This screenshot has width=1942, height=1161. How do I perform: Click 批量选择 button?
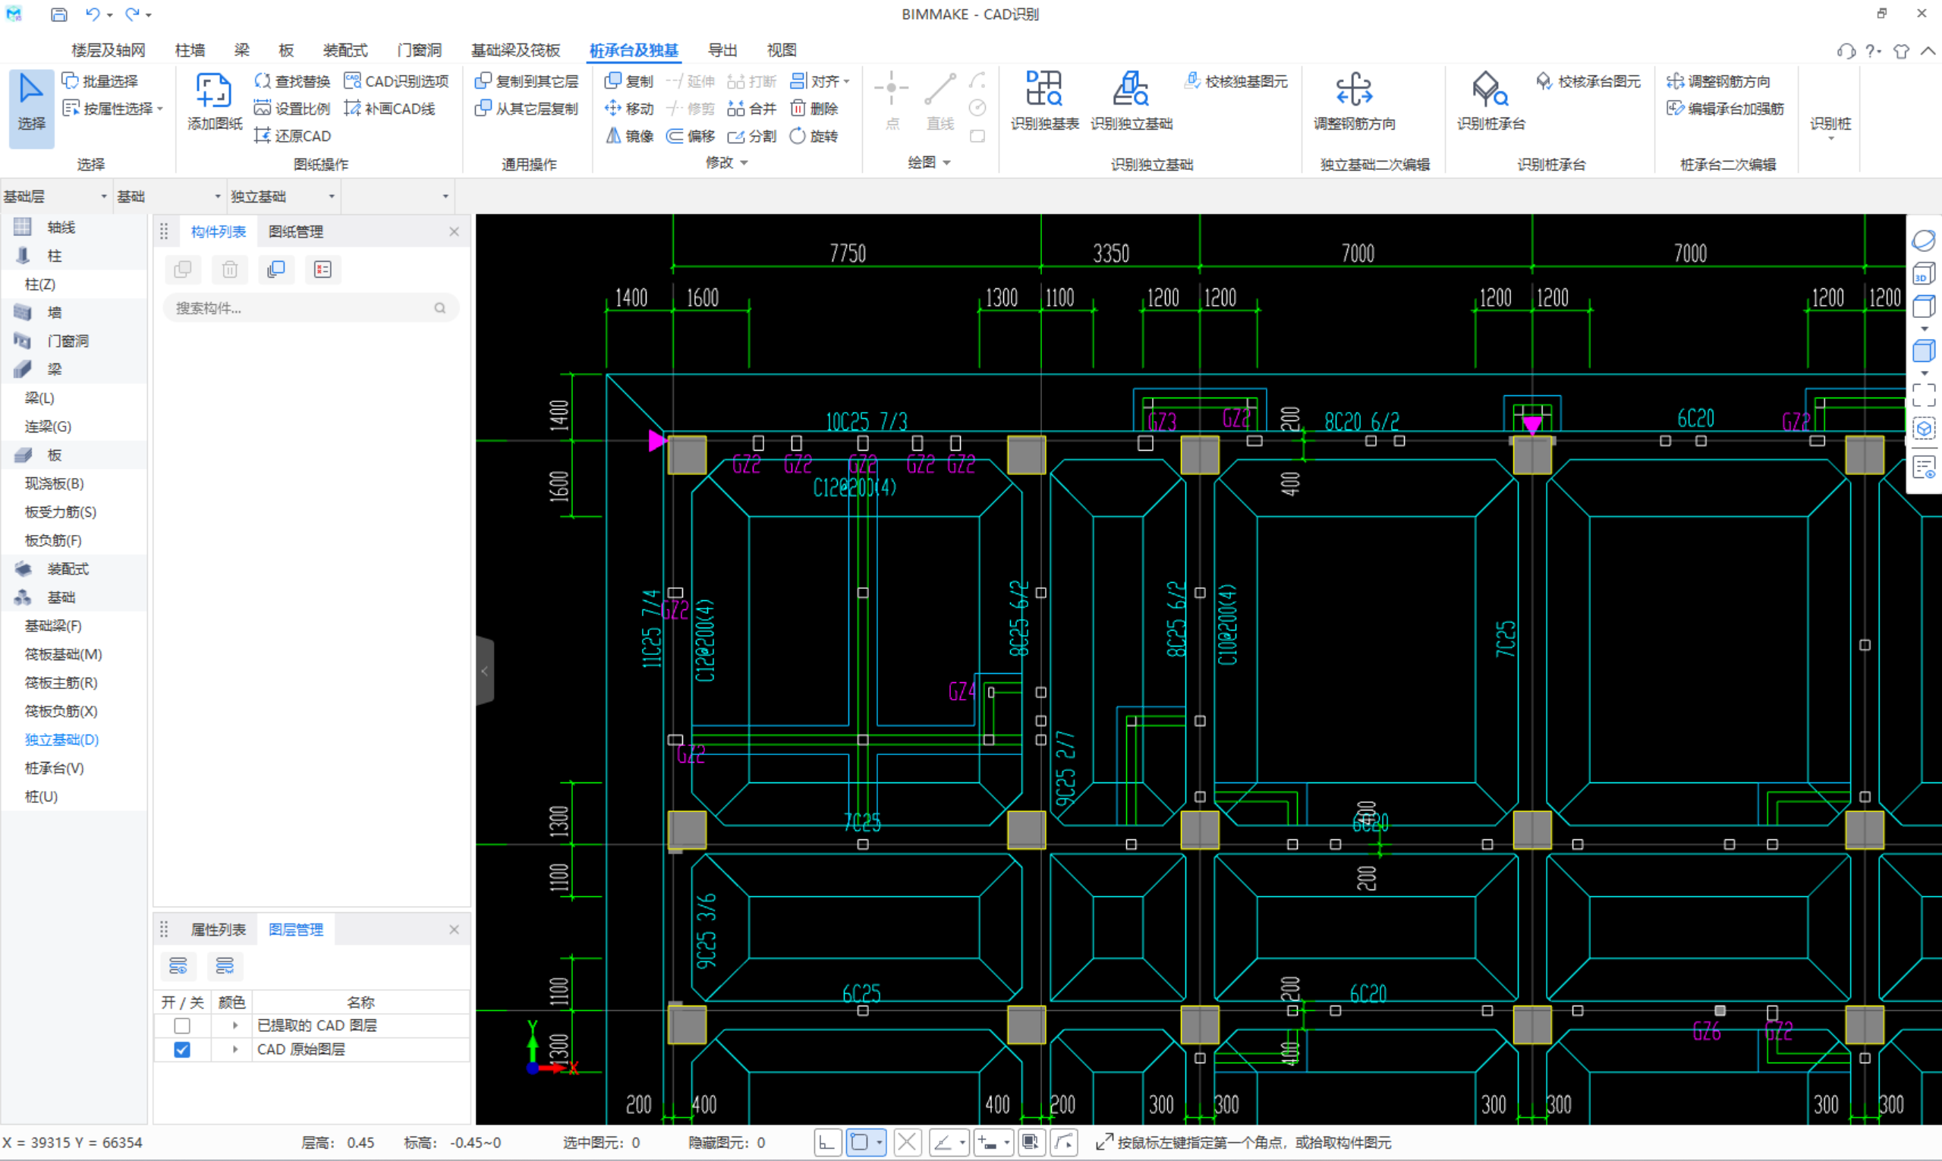click(x=100, y=81)
